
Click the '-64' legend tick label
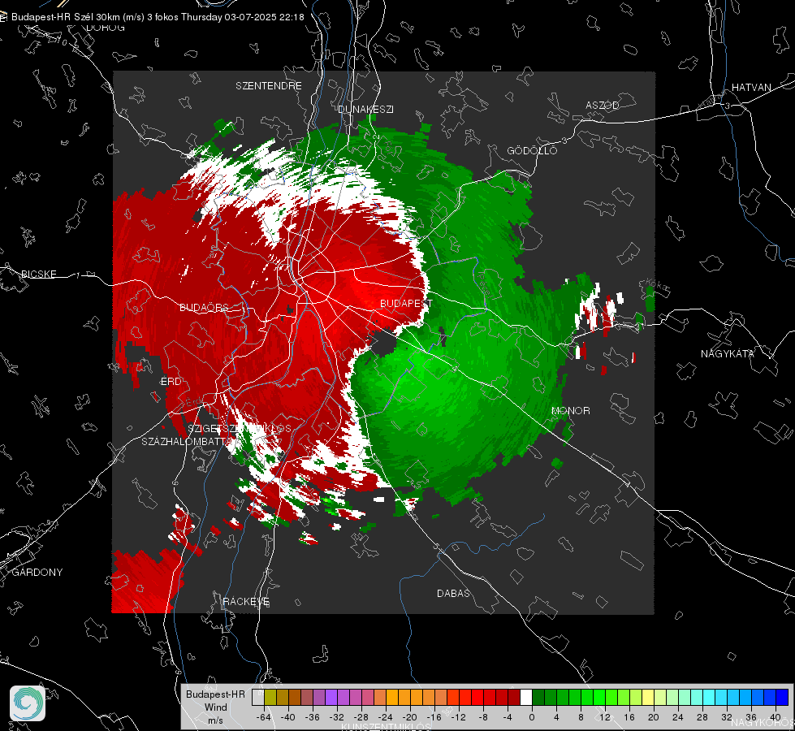(263, 717)
